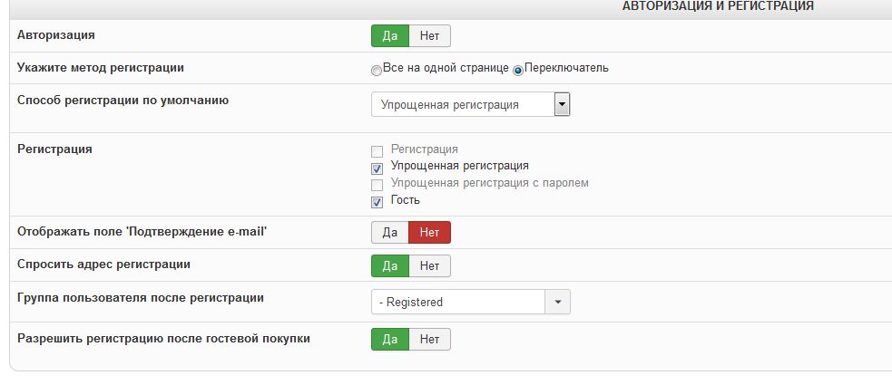Set Авторизация toggle to Нет
Viewport: 892px width, 385px height.
click(x=429, y=35)
